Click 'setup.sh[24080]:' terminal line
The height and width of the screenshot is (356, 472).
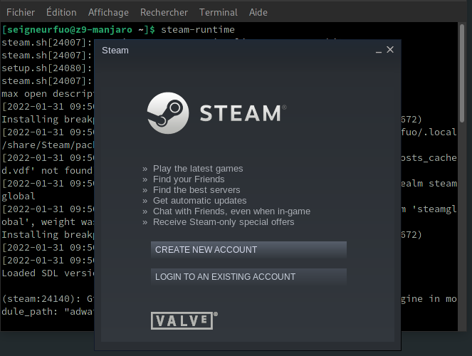point(47,68)
